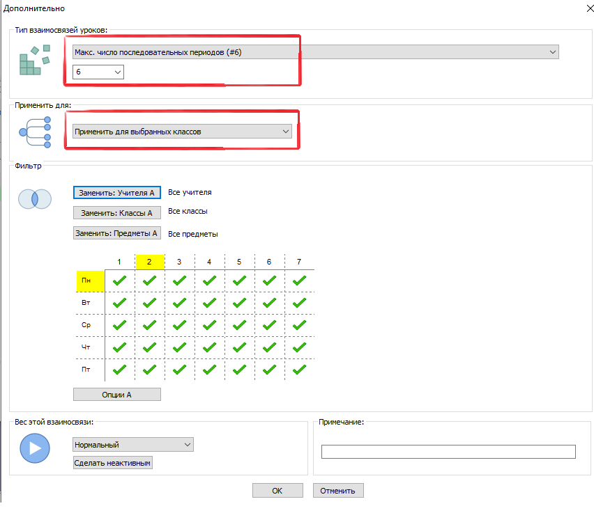Screen dimensions: 594x513
Task: Close the Дополнительно dialog window
Action: (582, 8)
